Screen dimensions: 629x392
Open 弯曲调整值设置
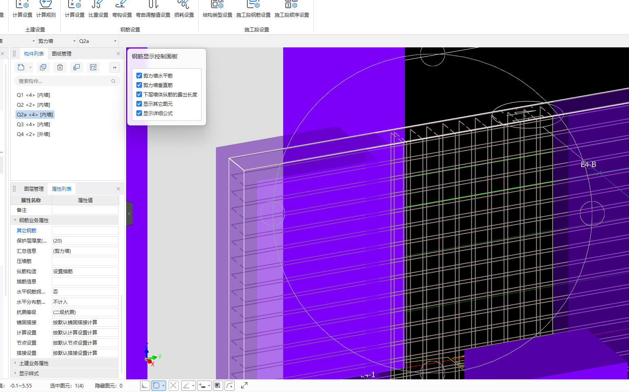click(x=153, y=9)
